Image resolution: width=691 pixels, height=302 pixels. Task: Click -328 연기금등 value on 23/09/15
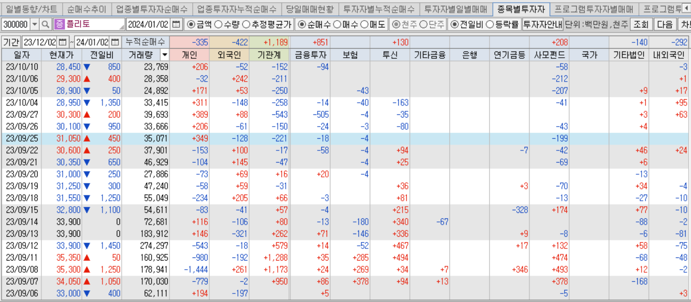[519, 210]
